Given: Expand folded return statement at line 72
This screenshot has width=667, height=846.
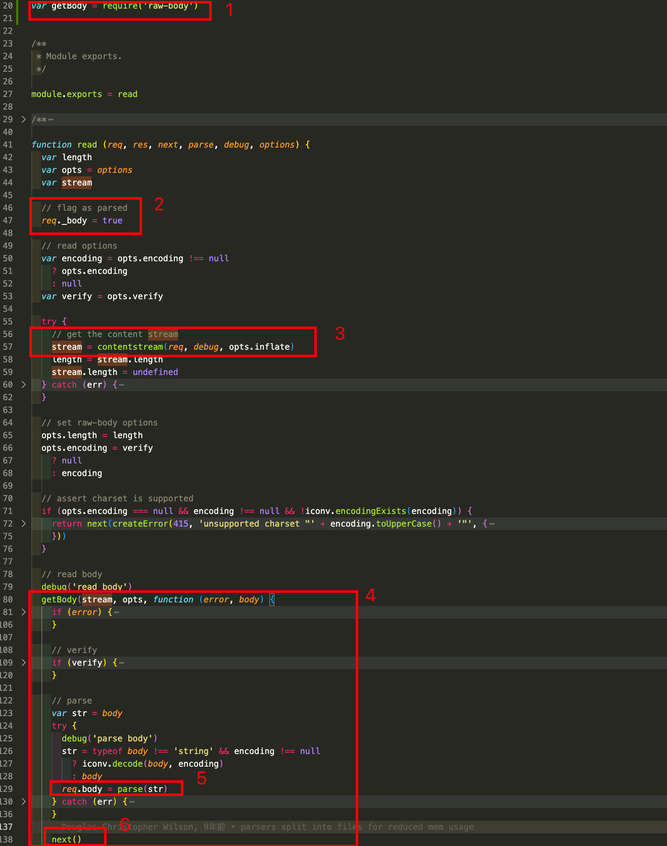Looking at the screenshot, I should (x=24, y=524).
